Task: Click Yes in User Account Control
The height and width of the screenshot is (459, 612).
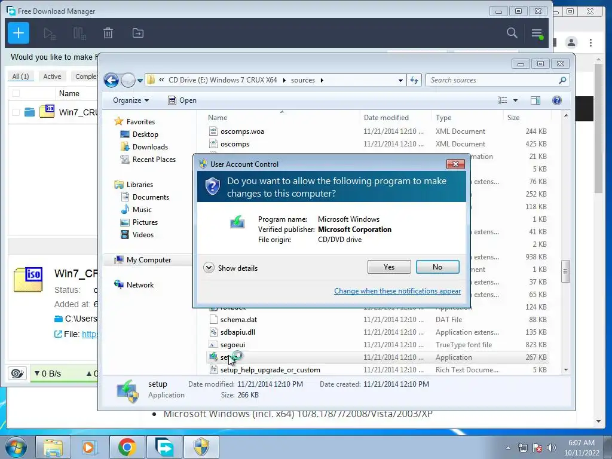Action: pos(389,267)
